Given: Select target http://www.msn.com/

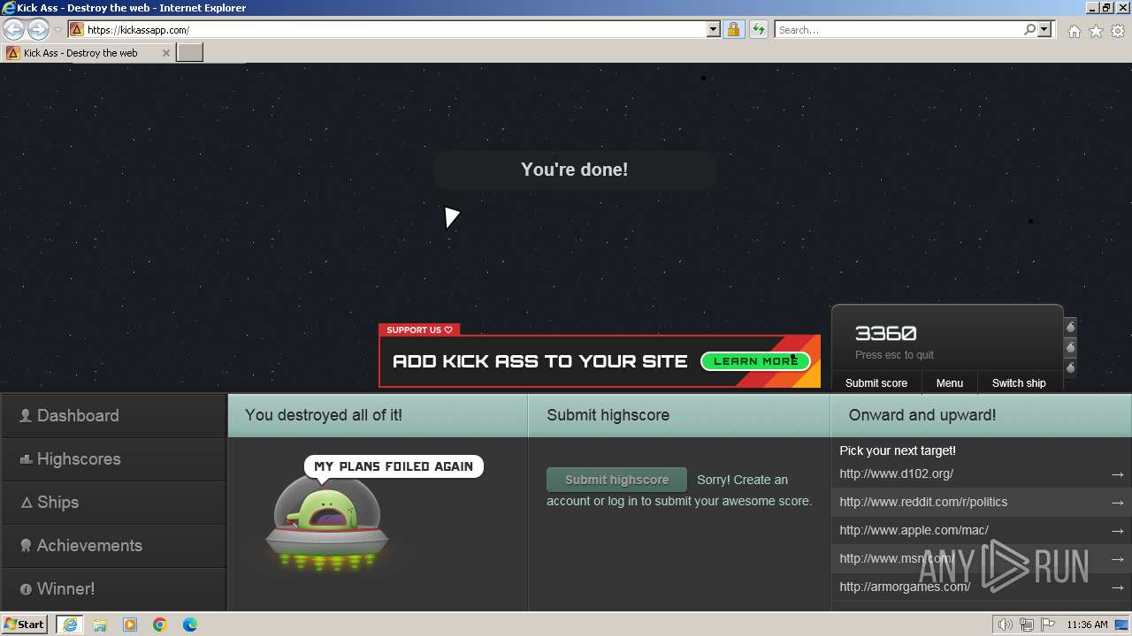Looking at the screenshot, I should [897, 558].
